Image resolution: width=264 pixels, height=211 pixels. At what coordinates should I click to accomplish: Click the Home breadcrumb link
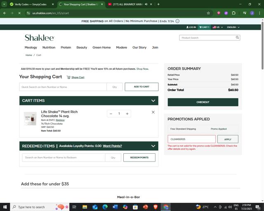28,55
